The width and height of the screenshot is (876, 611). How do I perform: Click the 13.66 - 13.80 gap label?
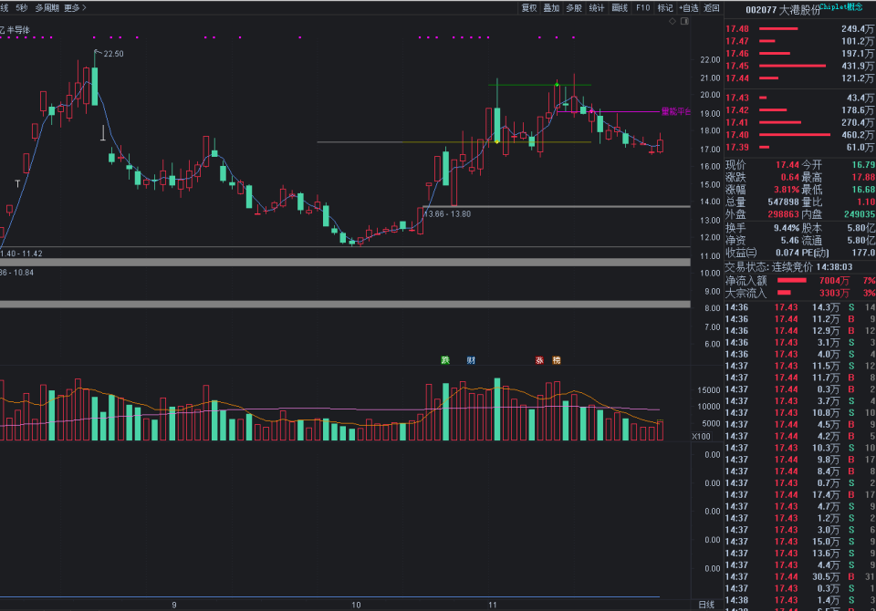(447, 214)
